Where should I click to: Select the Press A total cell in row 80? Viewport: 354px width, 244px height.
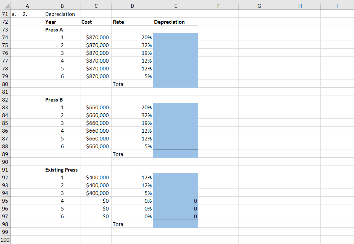pos(175,84)
